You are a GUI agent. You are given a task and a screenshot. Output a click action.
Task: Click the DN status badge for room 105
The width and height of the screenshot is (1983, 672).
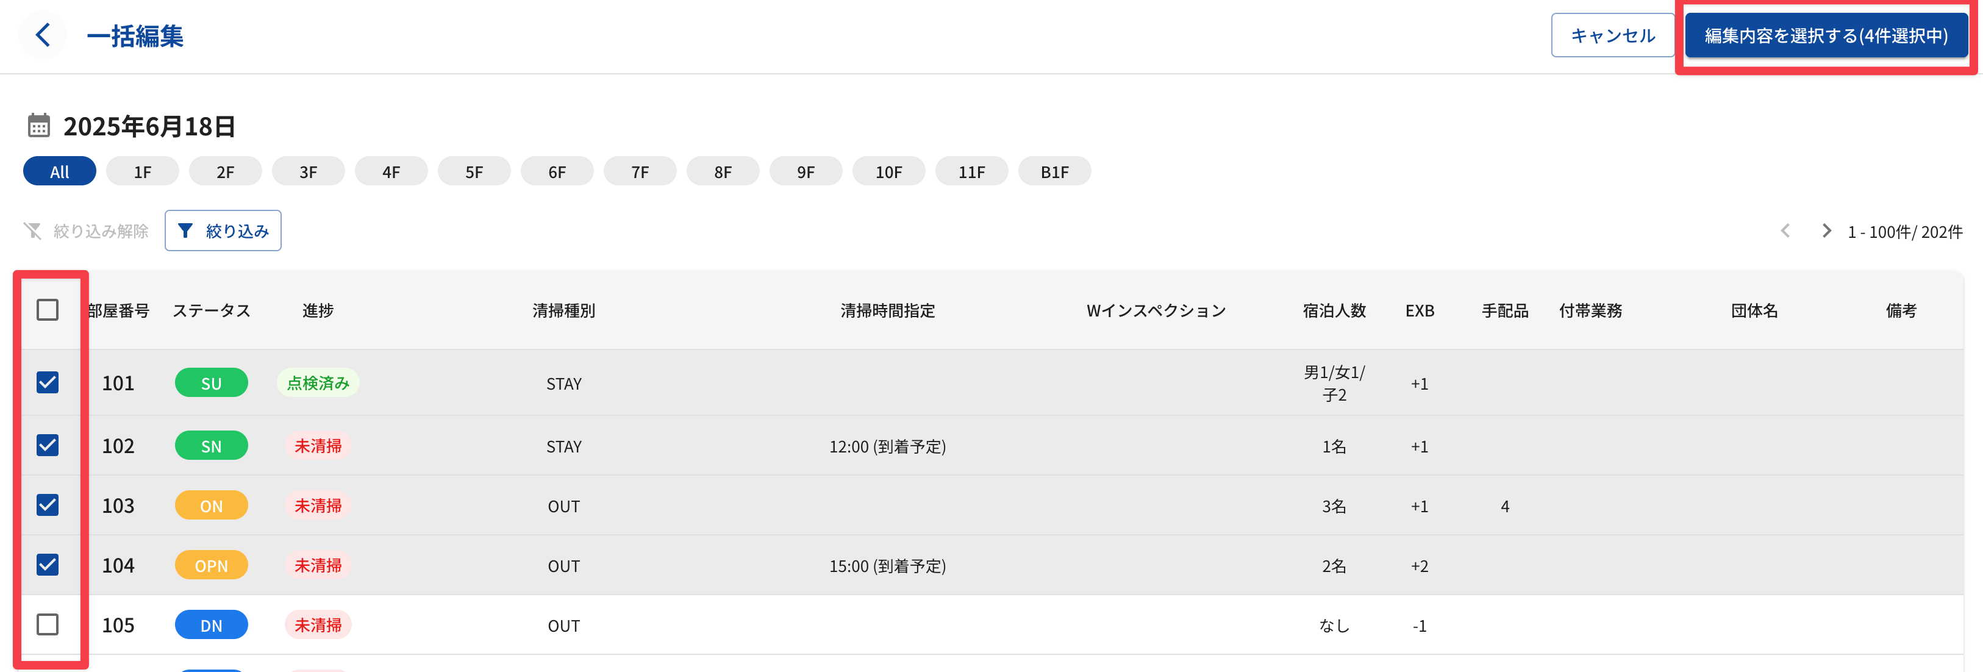[x=211, y=625]
